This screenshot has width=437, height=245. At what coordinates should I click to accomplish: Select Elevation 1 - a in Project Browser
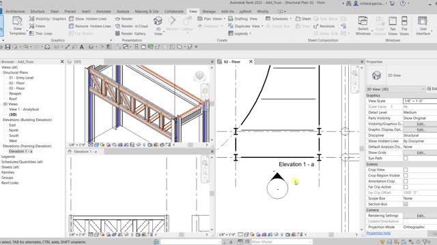[x=20, y=151]
